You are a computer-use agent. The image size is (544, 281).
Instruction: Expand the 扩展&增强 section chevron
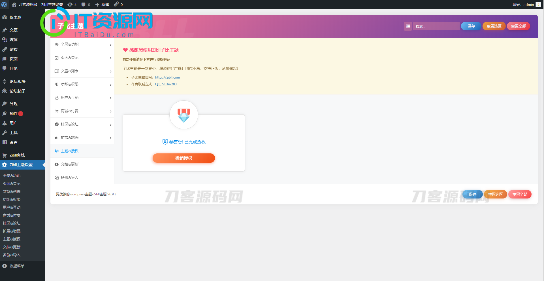[111, 138]
